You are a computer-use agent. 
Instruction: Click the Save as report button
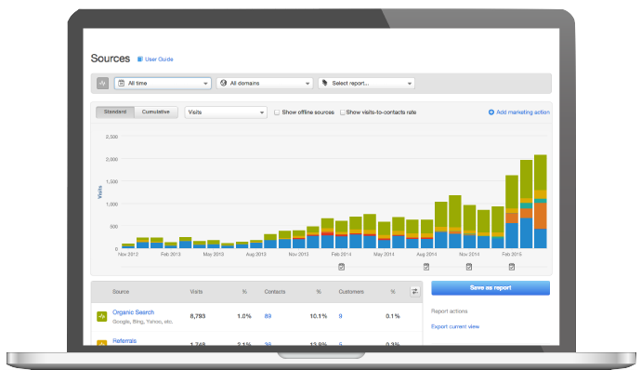[491, 288]
